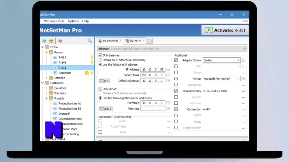Click the Activate R-311 button

point(225,30)
